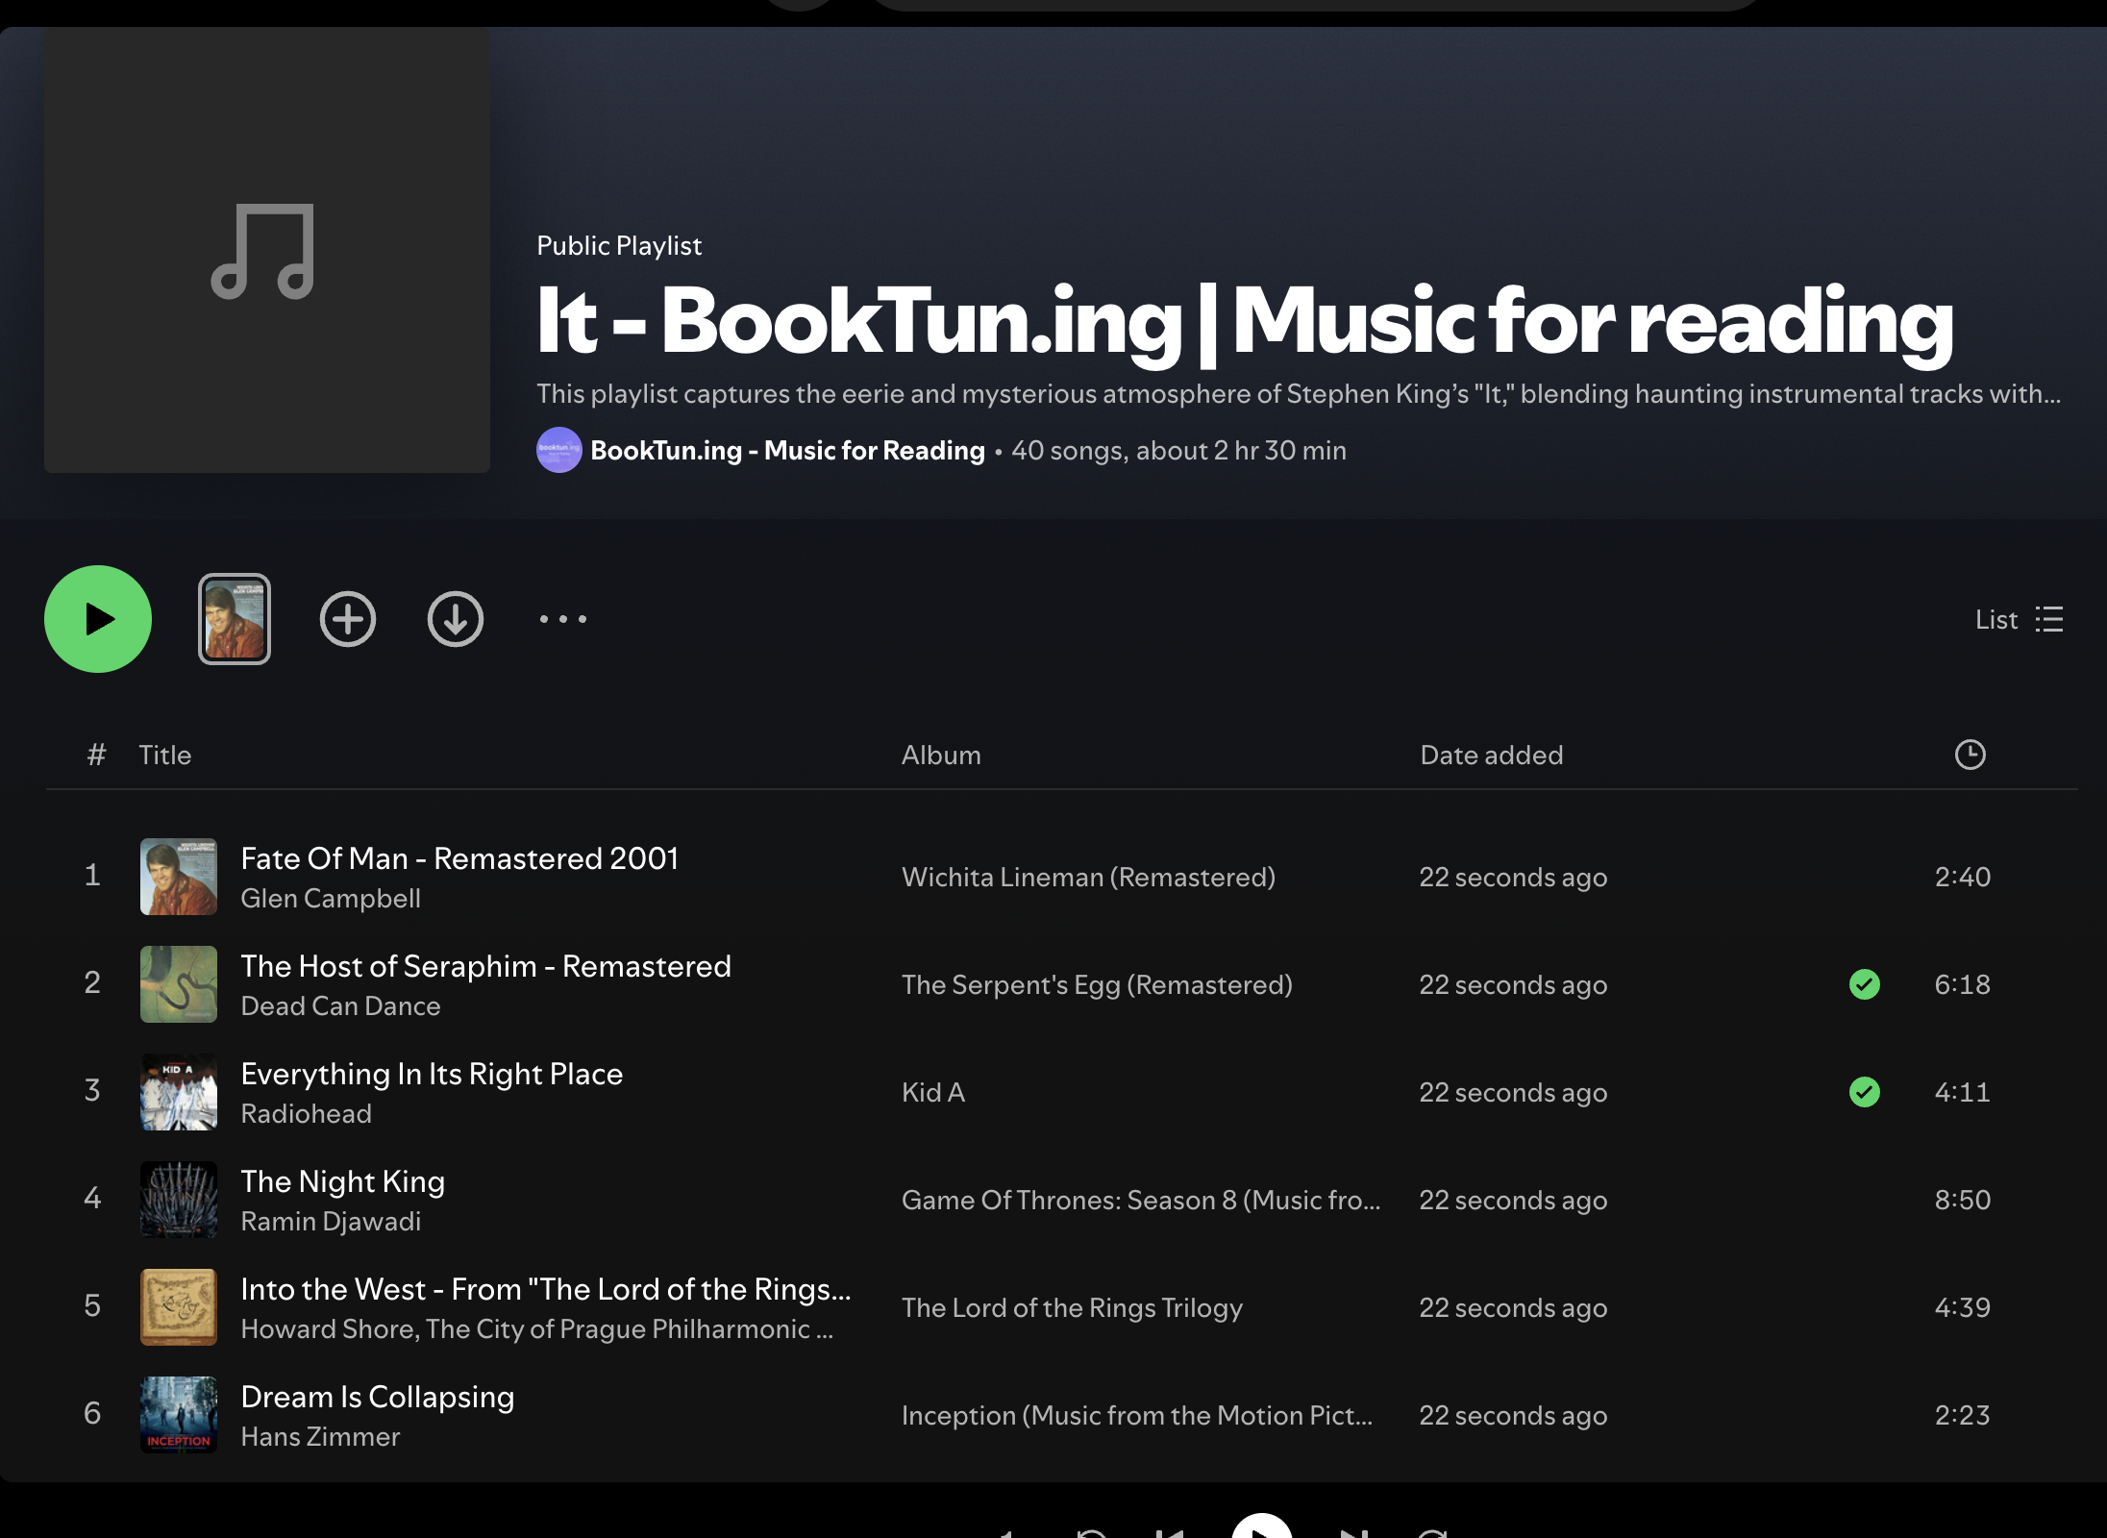2107x1538 pixels.
Task: Click Lord of the Rings album art thumbnail
Action: (x=179, y=1307)
